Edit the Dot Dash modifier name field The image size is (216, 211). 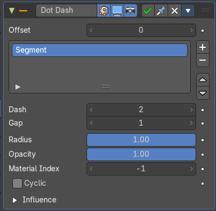pos(66,10)
